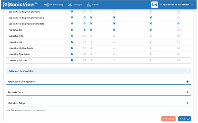This screenshot has height=123, width=198.
Task: Click the UN user avatar
Action: pos(154,5)
